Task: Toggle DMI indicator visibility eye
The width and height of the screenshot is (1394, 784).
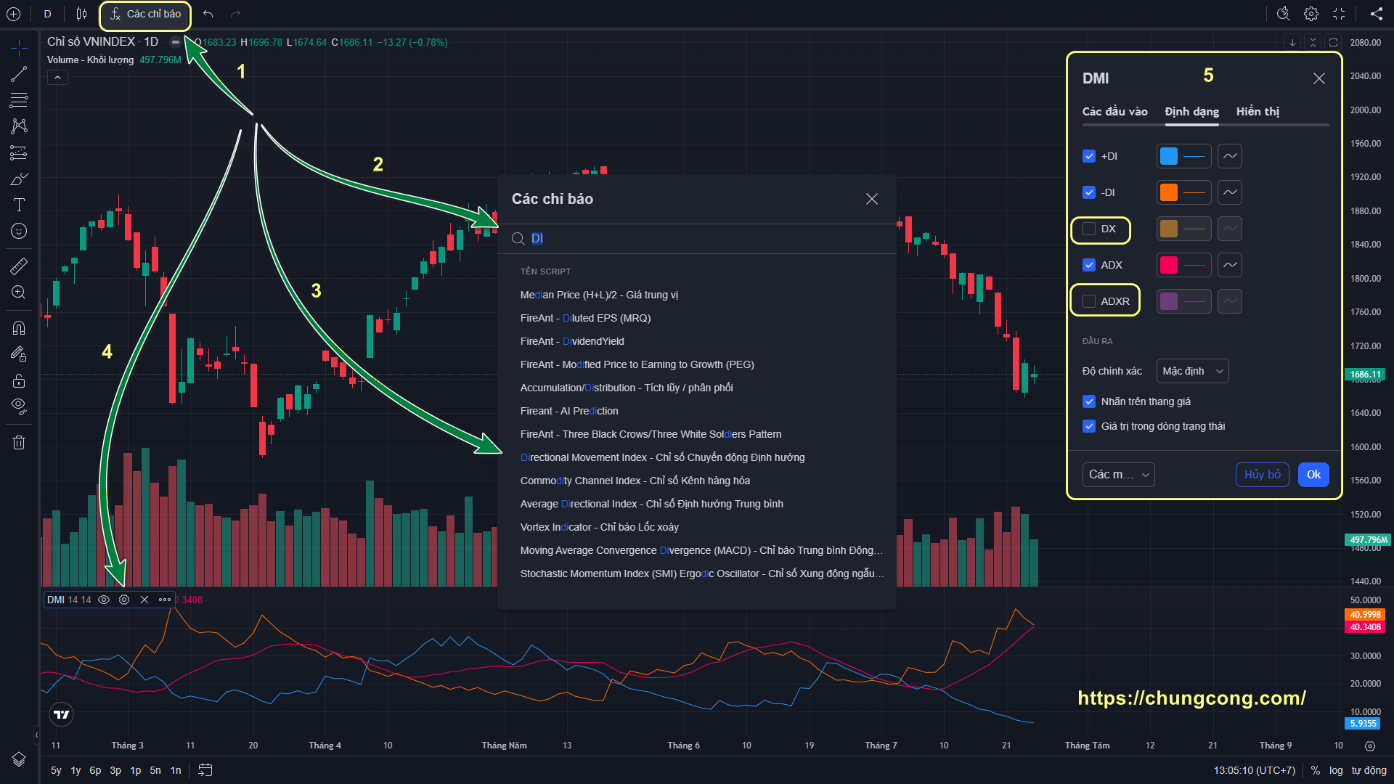Action: click(104, 600)
